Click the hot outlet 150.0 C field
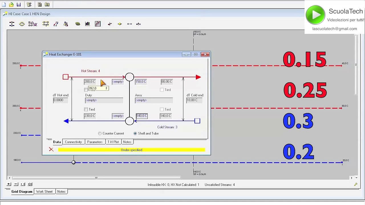Image resolution: width=365 pixels, height=205 pixels. [x=141, y=82]
